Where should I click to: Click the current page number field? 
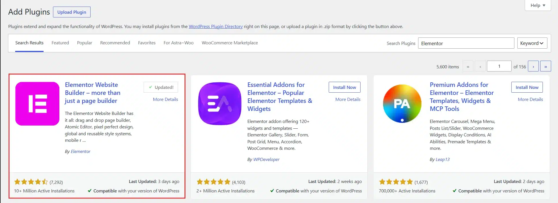point(499,66)
